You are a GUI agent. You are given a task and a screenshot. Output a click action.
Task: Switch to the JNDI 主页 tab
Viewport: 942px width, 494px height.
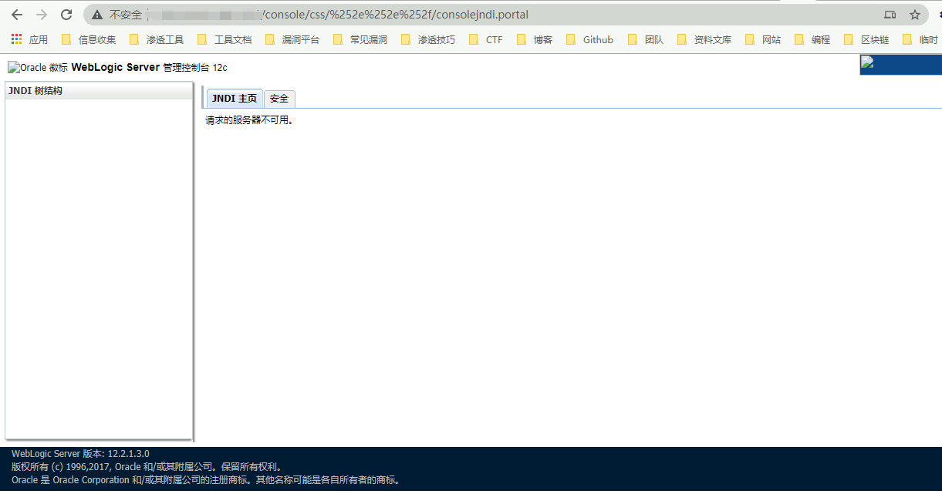point(234,99)
